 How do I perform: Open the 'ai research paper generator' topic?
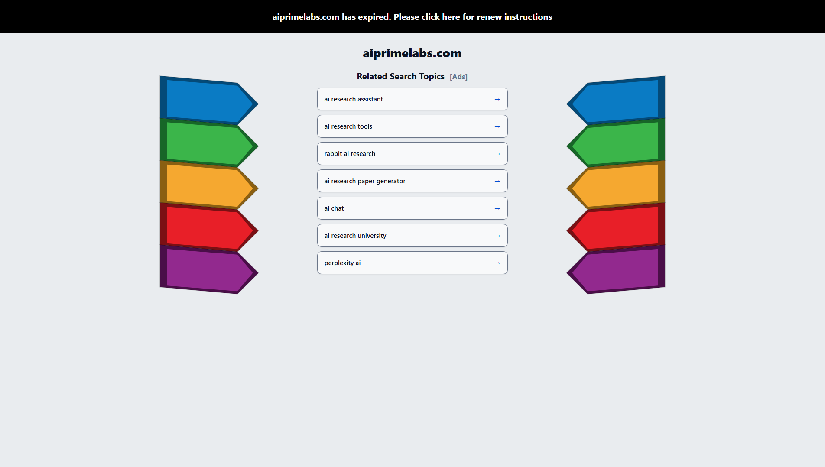(x=412, y=181)
